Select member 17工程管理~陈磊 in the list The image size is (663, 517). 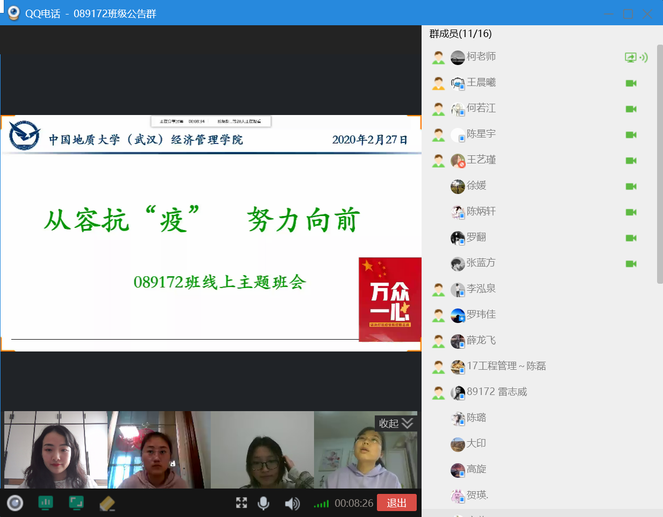pyautogui.click(x=505, y=367)
